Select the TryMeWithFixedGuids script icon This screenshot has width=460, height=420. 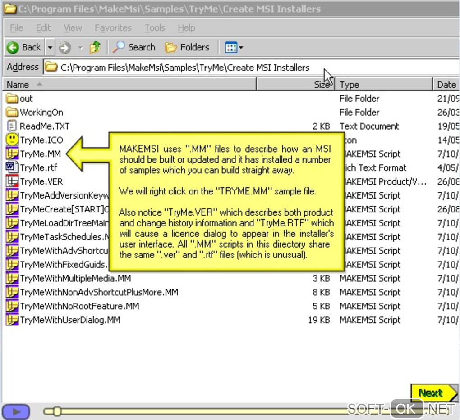(12, 264)
